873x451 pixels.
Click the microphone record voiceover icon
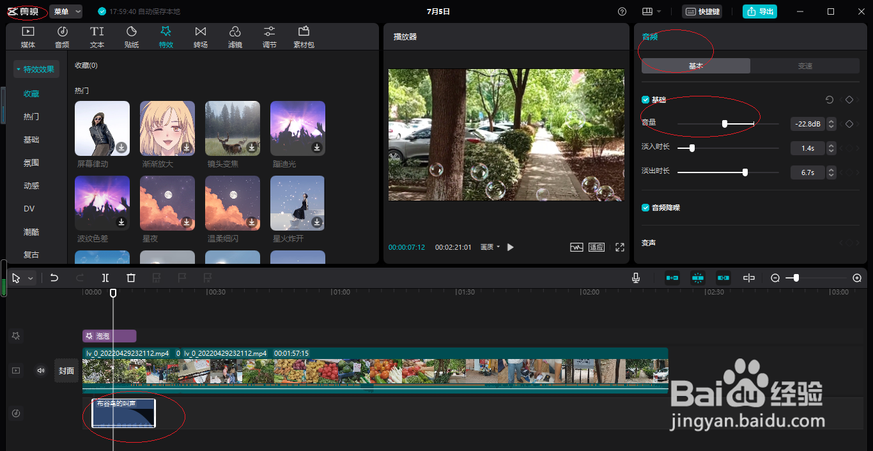click(636, 278)
